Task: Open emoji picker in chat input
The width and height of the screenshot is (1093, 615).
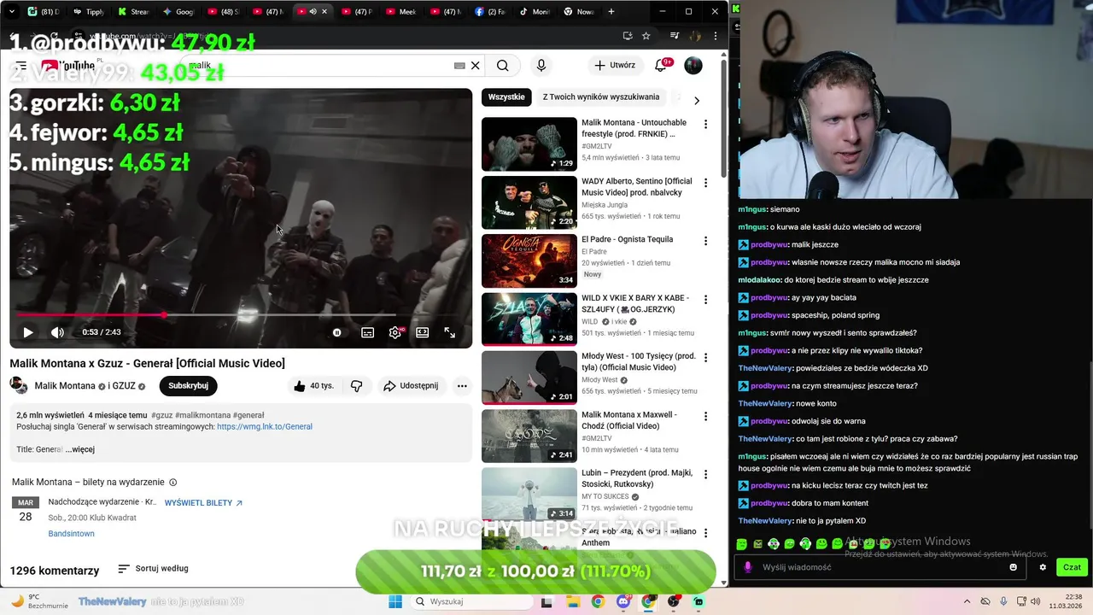Action: (1014, 567)
